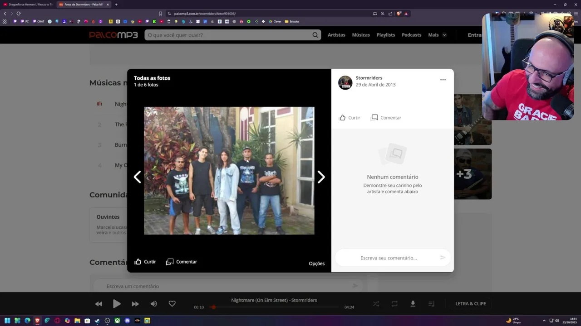Click the 'Todas as fotos' heading
The image size is (581, 326).
(152, 78)
